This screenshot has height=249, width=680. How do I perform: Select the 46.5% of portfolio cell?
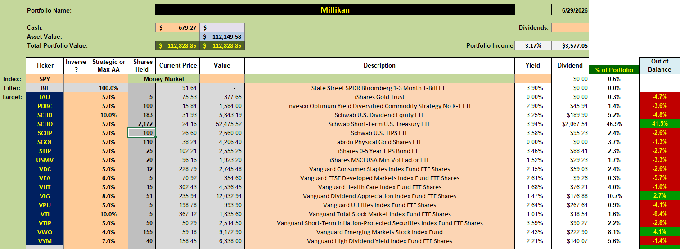pyautogui.click(x=614, y=124)
